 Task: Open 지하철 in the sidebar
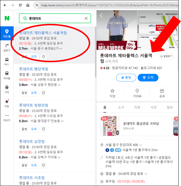pos(7,76)
